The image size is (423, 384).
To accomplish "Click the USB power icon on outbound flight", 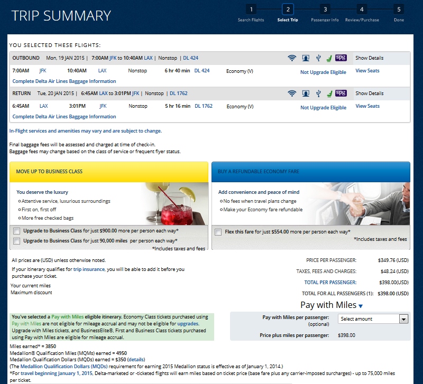I will click(318, 58).
